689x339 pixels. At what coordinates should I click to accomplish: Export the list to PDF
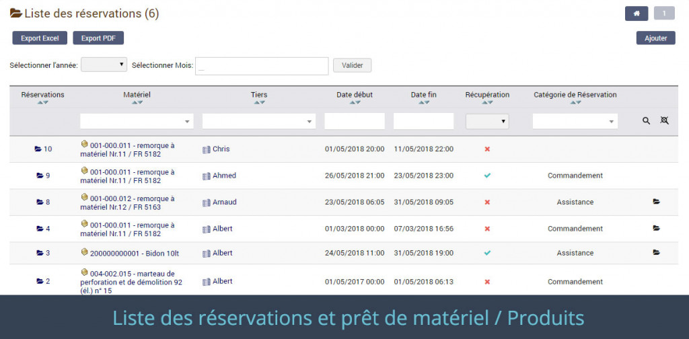(98, 38)
